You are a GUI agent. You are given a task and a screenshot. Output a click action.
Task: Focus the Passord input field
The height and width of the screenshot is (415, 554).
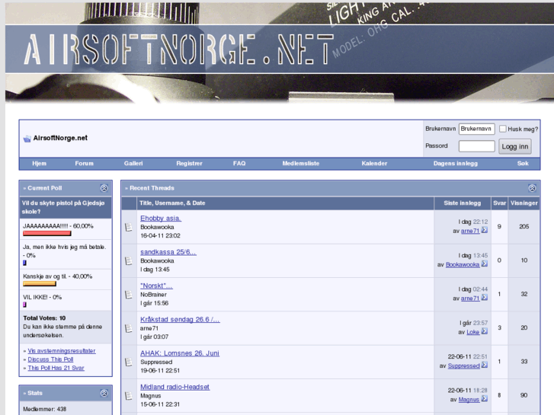(476, 146)
